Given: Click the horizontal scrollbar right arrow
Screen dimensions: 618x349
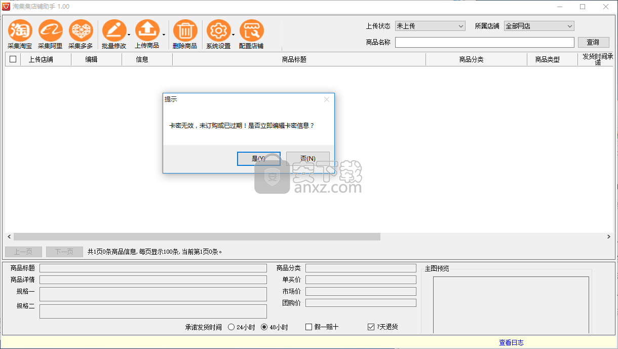Looking at the screenshot, I should (x=609, y=237).
